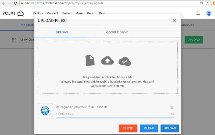Reload the page with the refresh icon
This screenshot has width=215, height=135.
coord(16,3)
